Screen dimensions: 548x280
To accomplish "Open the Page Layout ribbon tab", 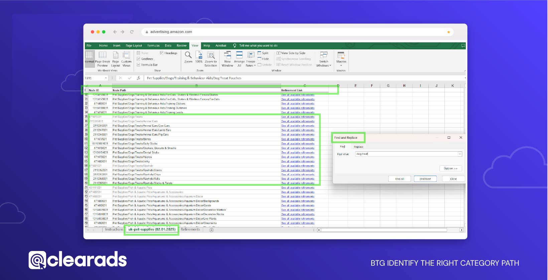I will [x=134, y=46].
